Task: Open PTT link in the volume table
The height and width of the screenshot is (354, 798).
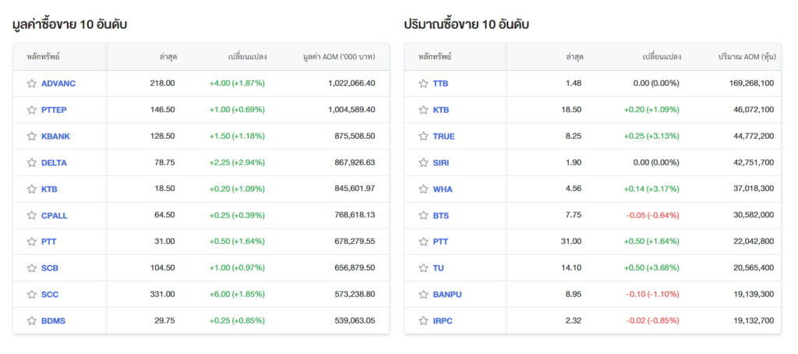Action: point(441,242)
